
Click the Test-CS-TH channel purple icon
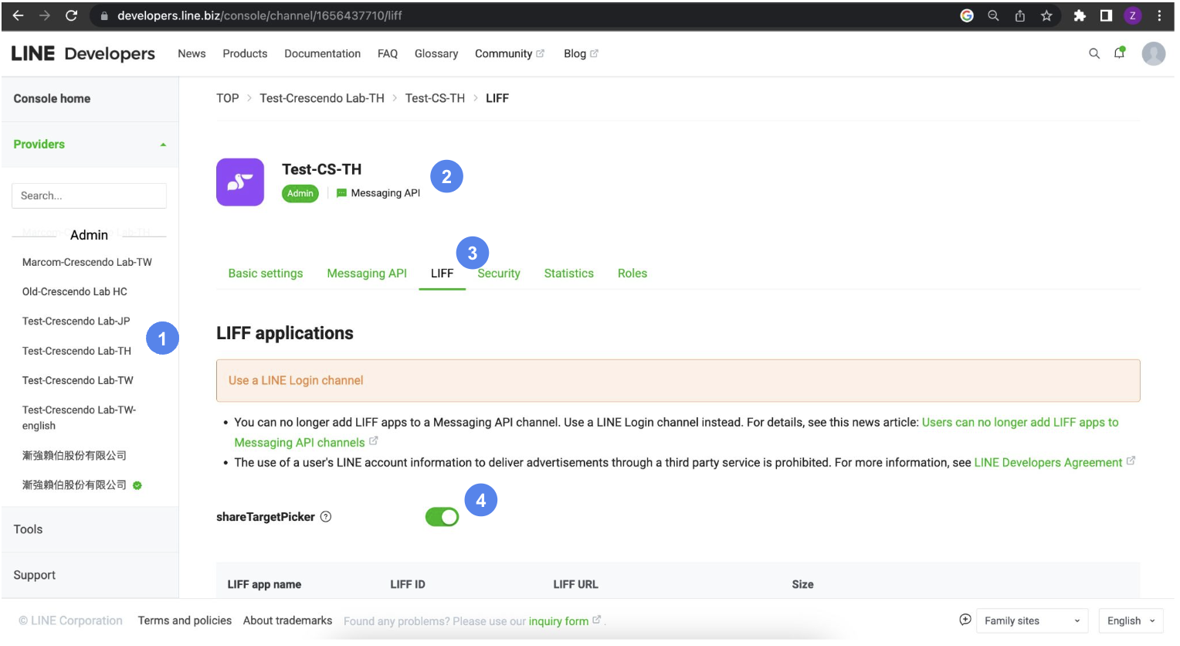point(240,182)
